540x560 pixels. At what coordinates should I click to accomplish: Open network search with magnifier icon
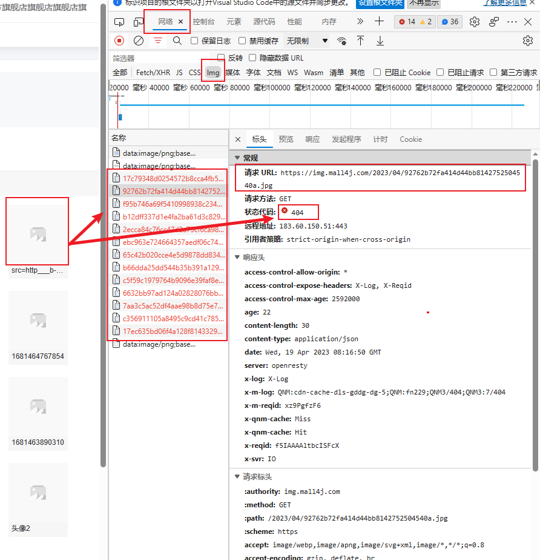(177, 41)
